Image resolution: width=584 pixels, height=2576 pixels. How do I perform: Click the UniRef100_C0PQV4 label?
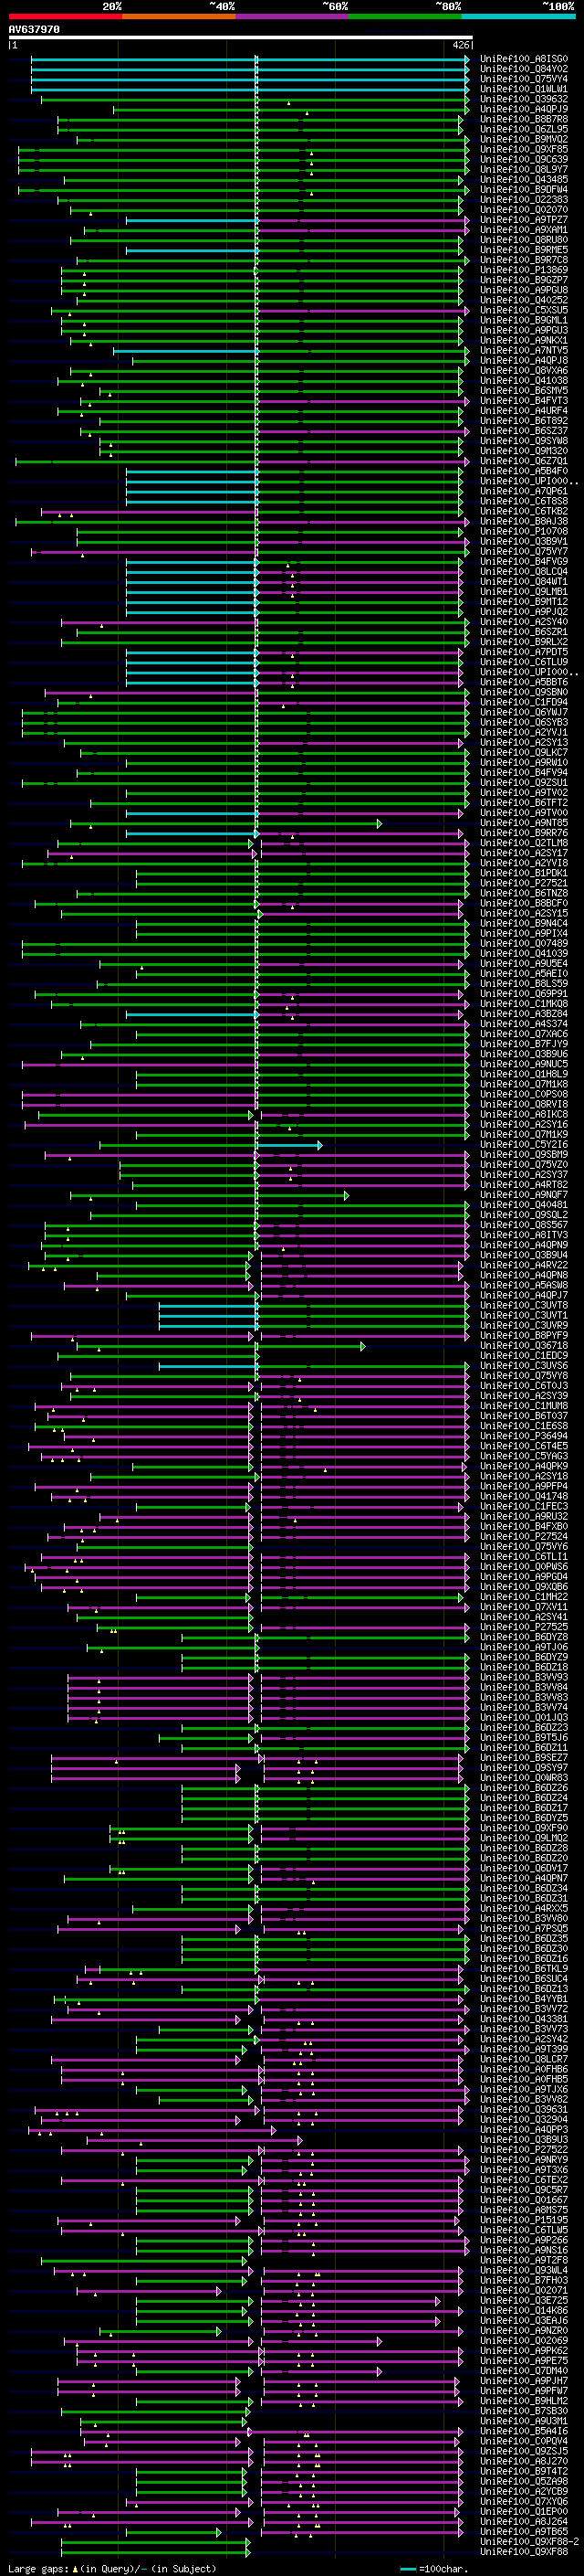pos(524,2441)
